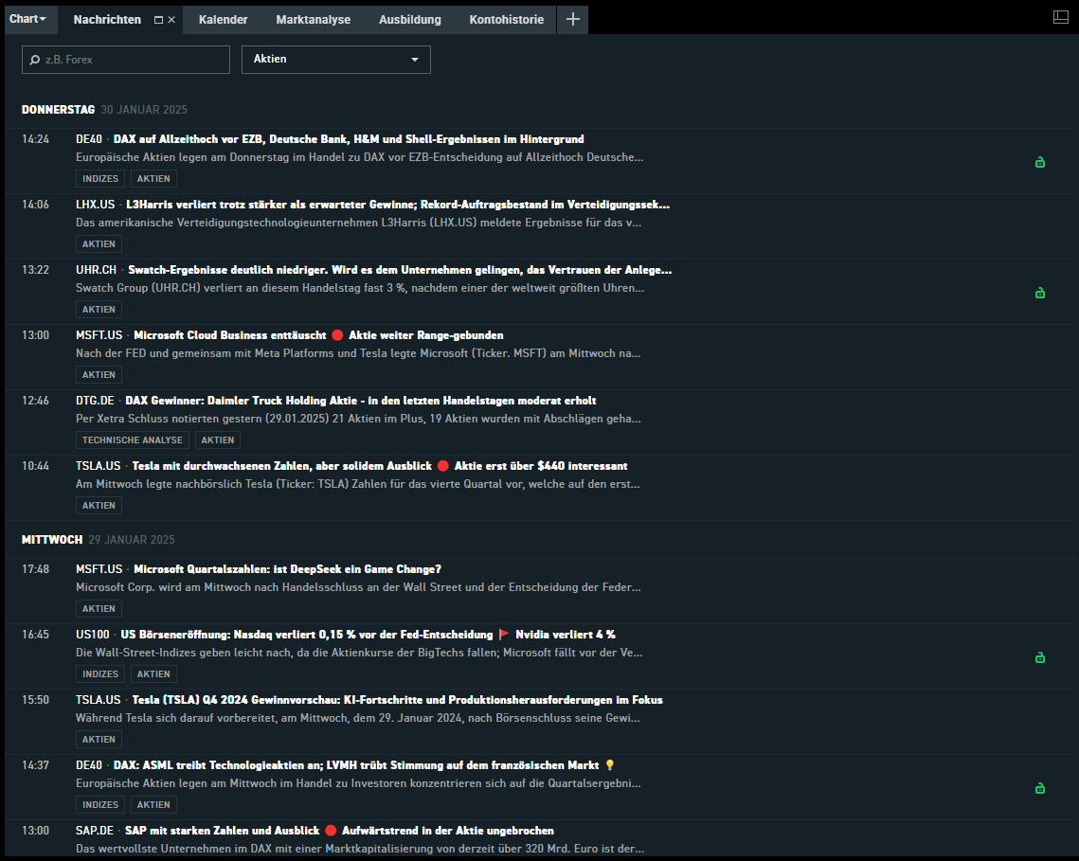The image size is (1079, 861).
Task: Click the DTG.DE ticker symbol
Action: pos(95,401)
